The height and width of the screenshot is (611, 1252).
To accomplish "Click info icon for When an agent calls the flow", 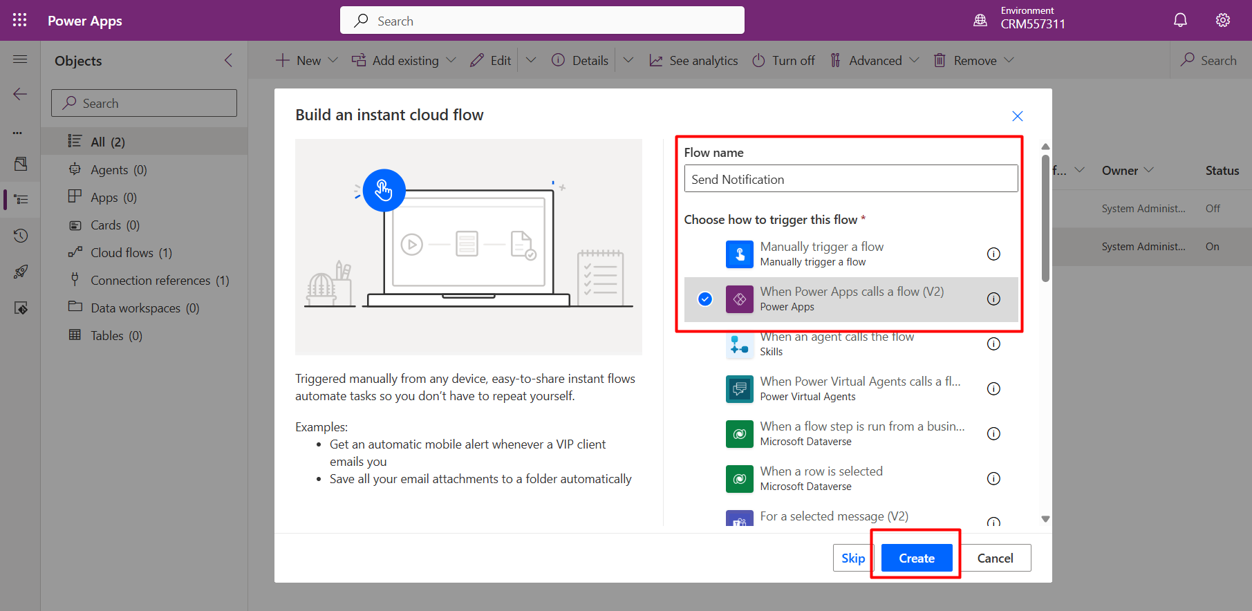I will click(993, 344).
